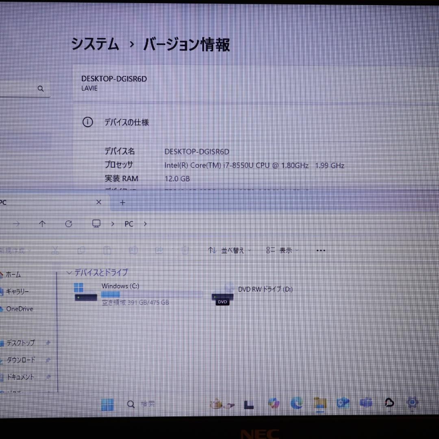
Task: Click the システム breadcrumb link
Action: (x=95, y=44)
